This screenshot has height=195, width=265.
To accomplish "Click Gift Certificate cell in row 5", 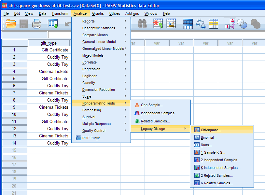I will click(x=49, y=78).
